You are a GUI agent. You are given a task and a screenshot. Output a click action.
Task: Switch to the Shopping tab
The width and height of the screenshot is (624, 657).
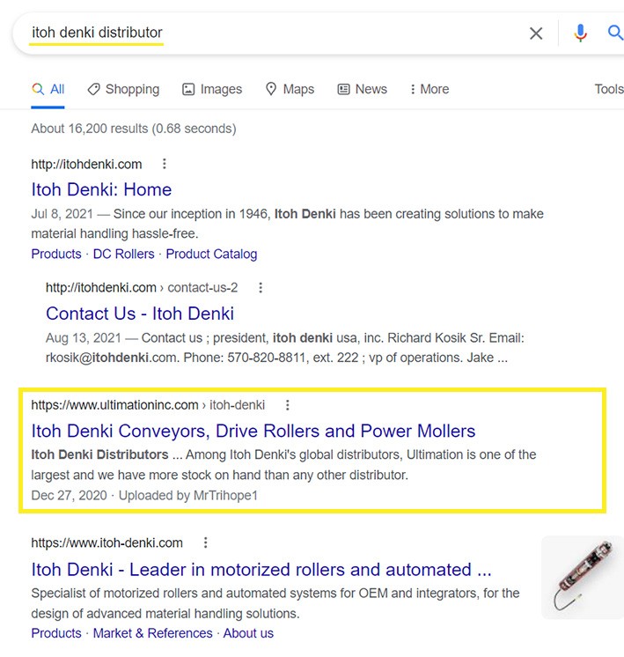(123, 89)
